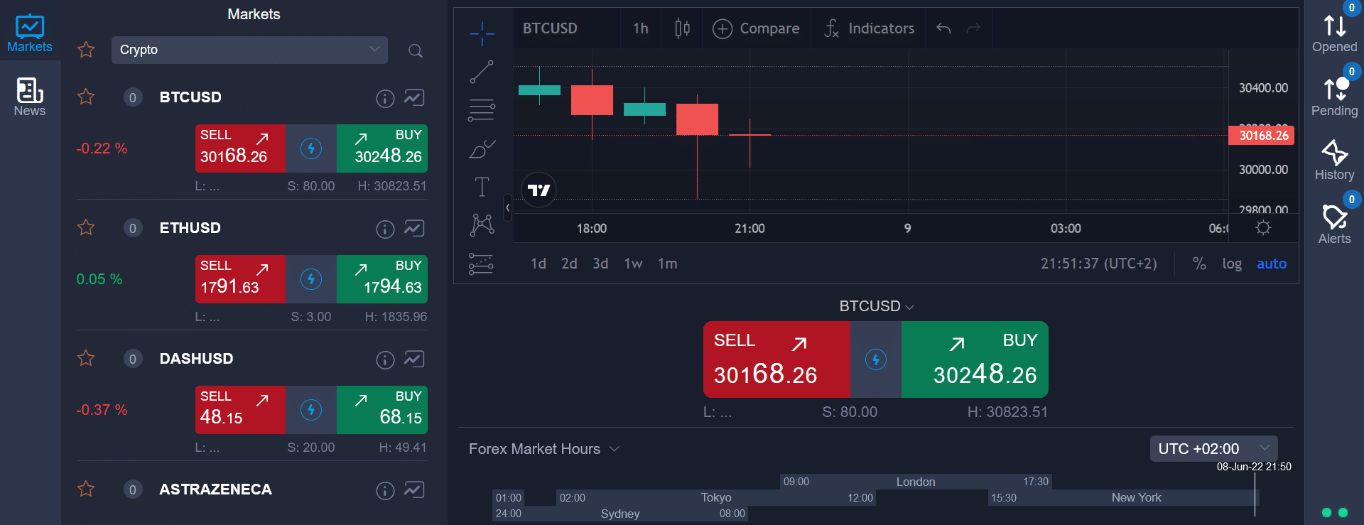Click the 30168.26 price marker on the chart axis
Screen dimensions: 1364x525
coord(1261,136)
